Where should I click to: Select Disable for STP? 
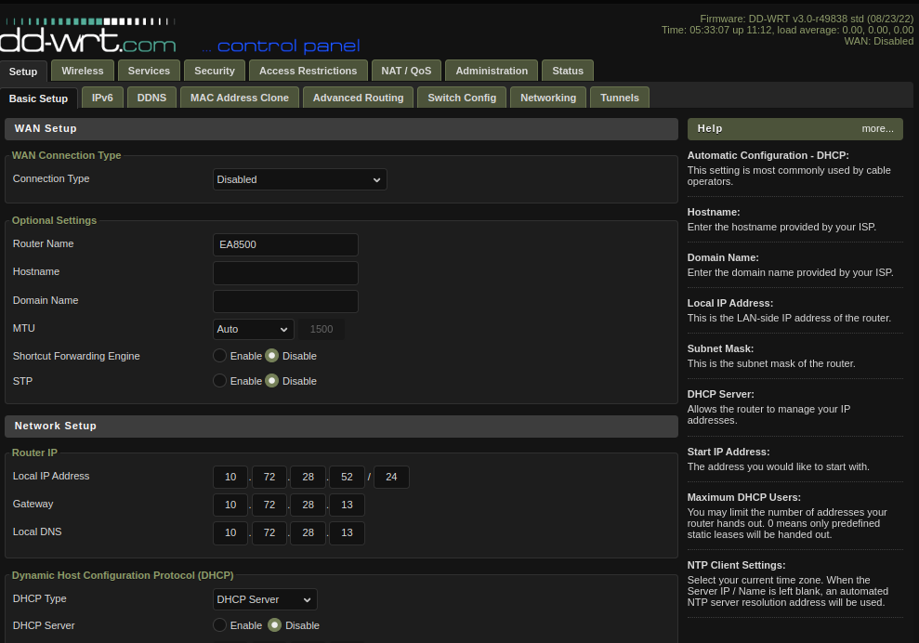[x=272, y=381]
